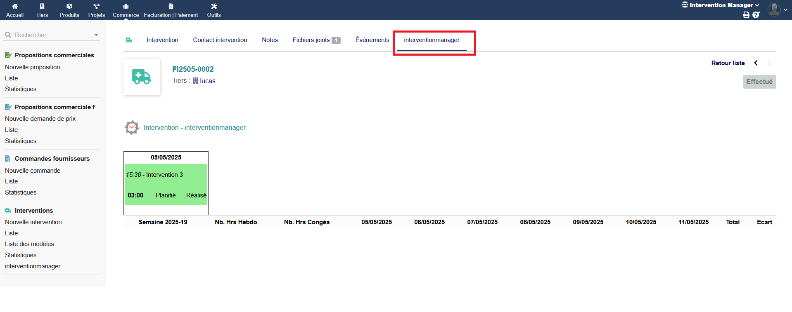Open the user avatar dropdown menu

777,9
